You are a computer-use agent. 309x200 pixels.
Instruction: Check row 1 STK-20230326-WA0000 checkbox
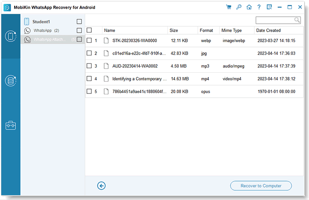89,41
